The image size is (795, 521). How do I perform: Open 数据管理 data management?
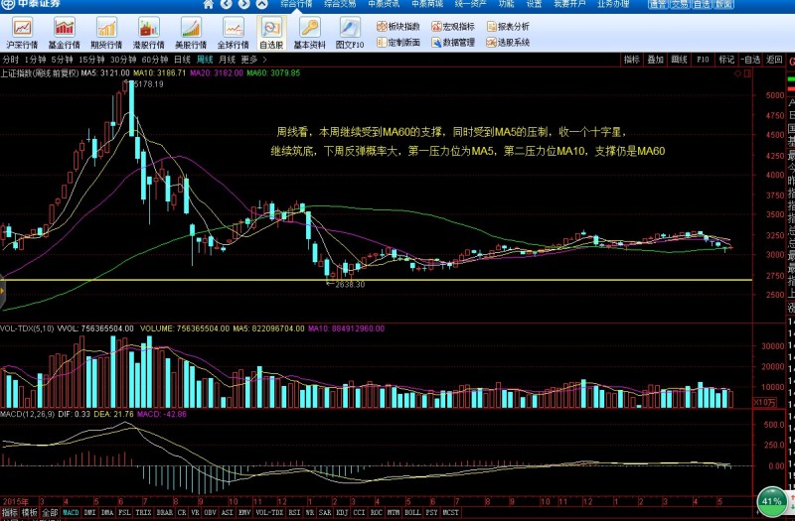point(453,43)
